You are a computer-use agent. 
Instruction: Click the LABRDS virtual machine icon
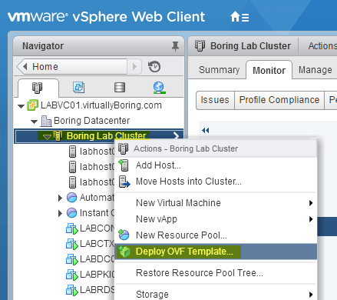(72, 290)
